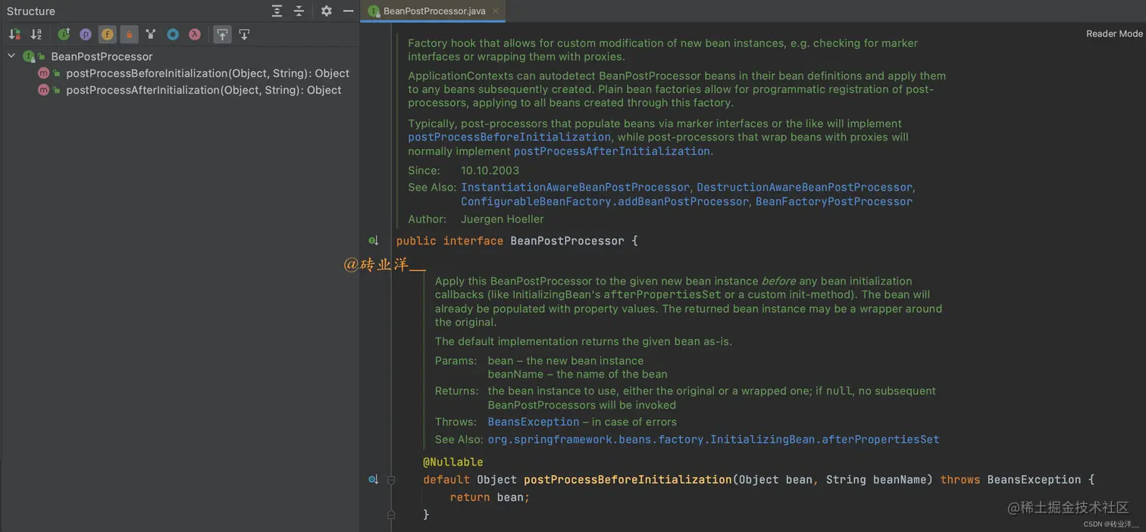
Task: Hide the Structure panel with minus icon
Action: click(349, 11)
